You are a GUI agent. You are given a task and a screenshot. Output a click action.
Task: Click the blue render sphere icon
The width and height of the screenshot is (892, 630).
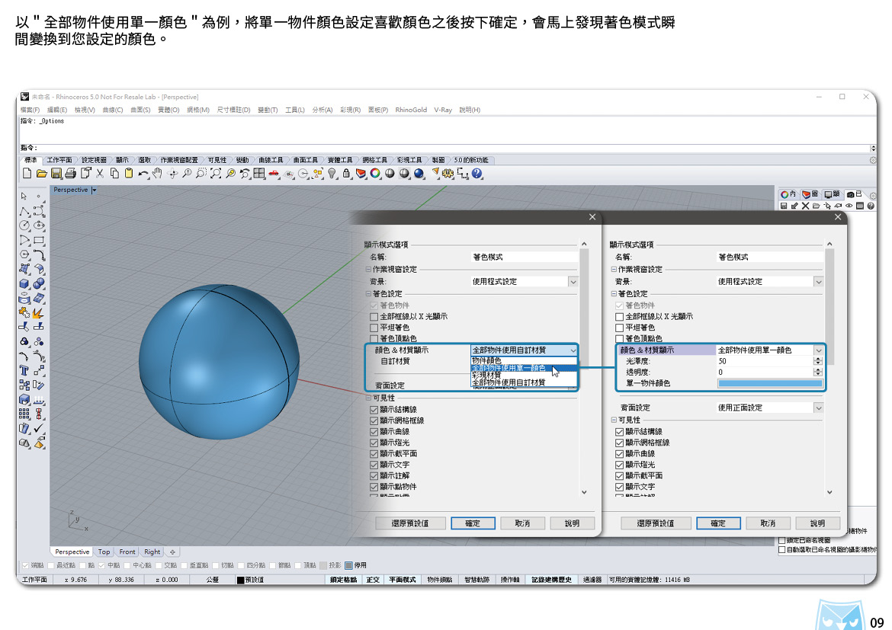(419, 174)
